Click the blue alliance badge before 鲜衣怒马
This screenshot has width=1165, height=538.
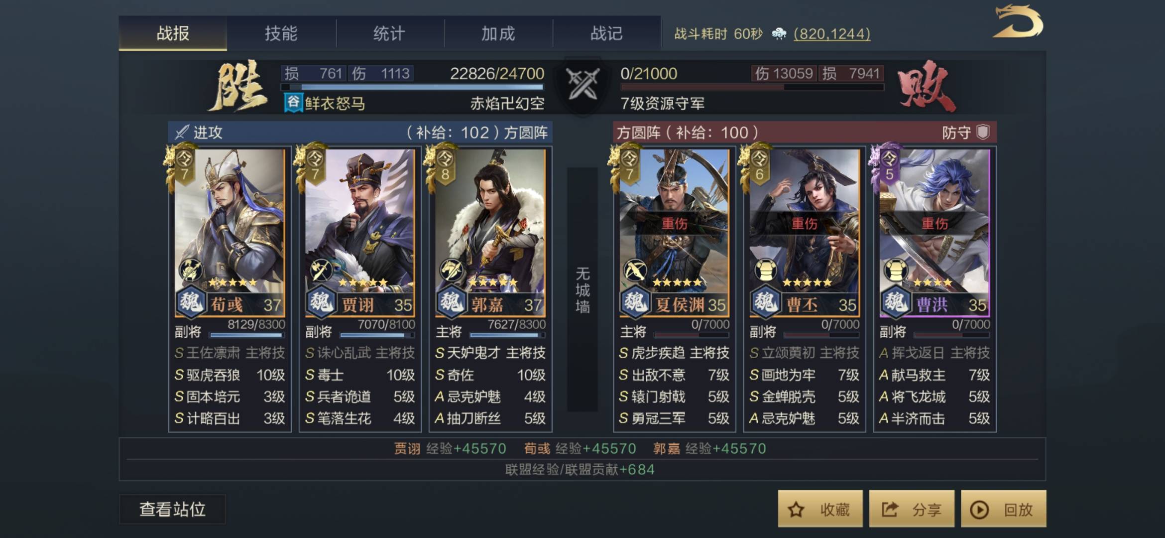(x=293, y=103)
